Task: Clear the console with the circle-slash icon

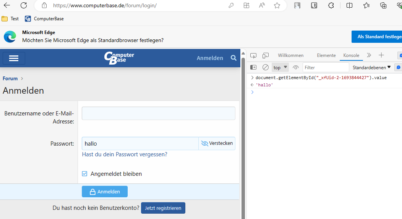Action: pos(266,67)
